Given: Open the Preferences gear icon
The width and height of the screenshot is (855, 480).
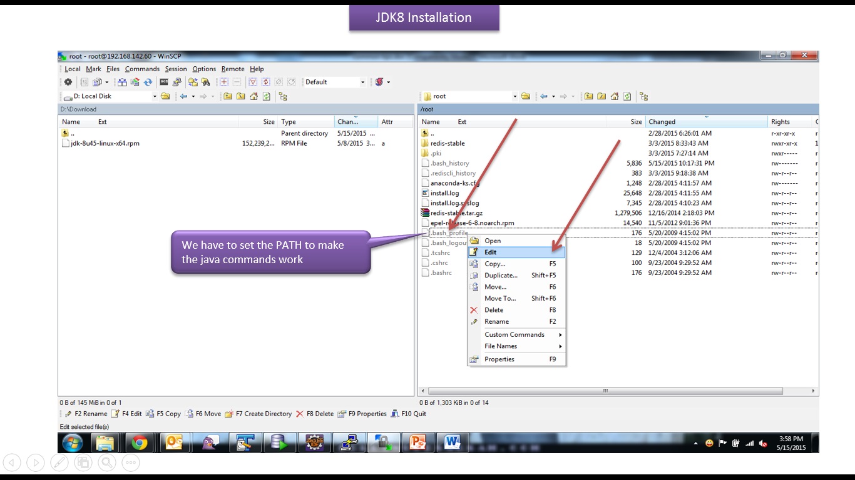Looking at the screenshot, I should [x=68, y=82].
